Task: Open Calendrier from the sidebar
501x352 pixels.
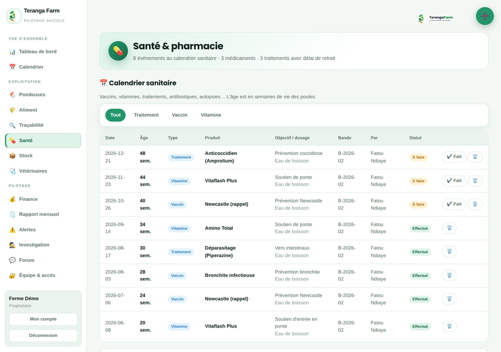Action: [43, 67]
